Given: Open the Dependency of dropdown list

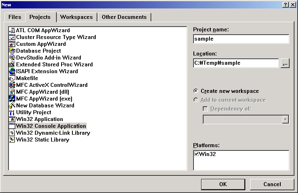Looking at the screenshot, I should click(285, 119).
